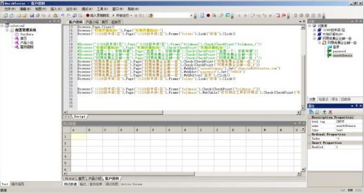
Task: Click the 插入录制脚本 record button
Action: click(98, 15)
